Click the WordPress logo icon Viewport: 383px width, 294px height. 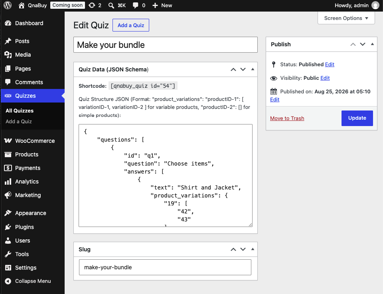[x=8, y=5]
